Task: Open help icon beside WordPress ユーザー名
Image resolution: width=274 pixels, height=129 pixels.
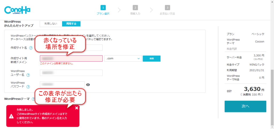Action: pyautogui.click(x=28, y=75)
